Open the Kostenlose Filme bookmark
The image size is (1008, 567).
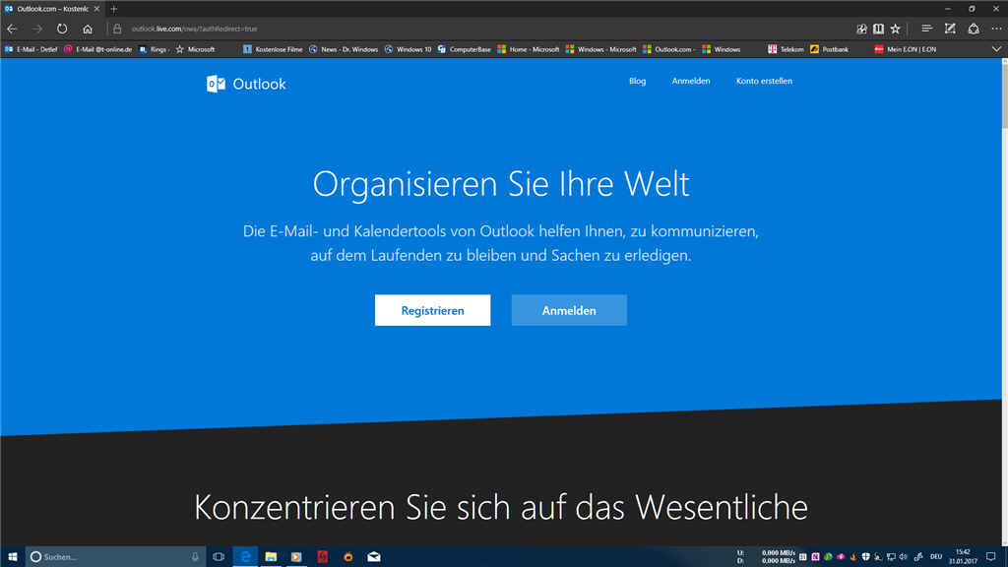point(273,49)
